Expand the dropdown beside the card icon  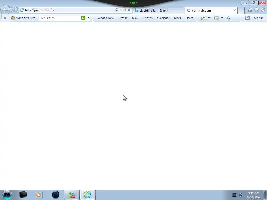click(x=222, y=18)
